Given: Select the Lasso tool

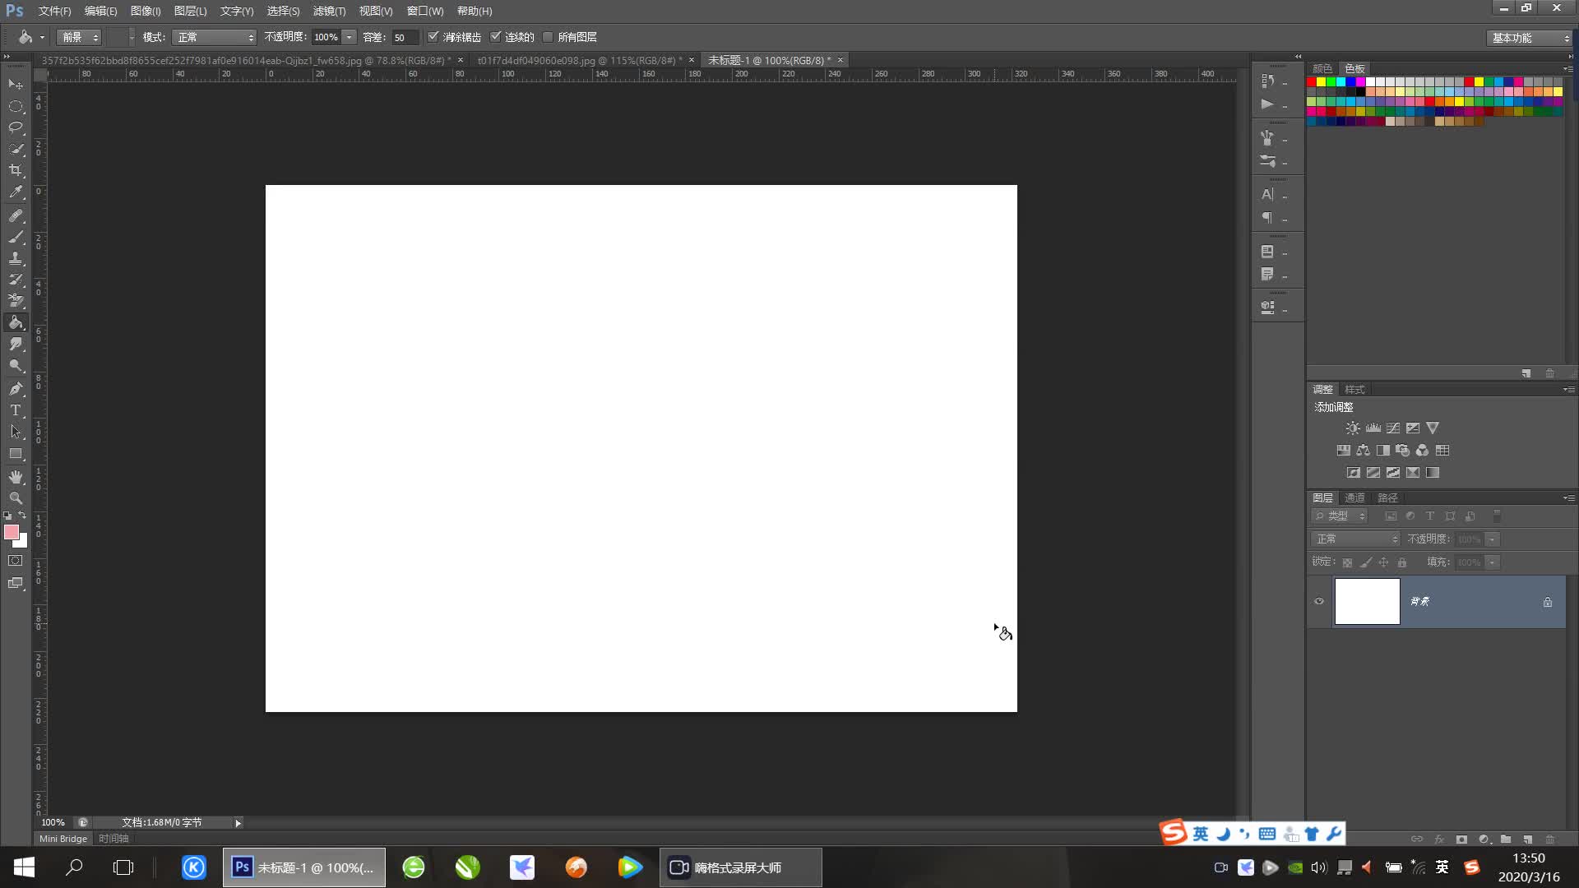Looking at the screenshot, I should (x=16, y=127).
